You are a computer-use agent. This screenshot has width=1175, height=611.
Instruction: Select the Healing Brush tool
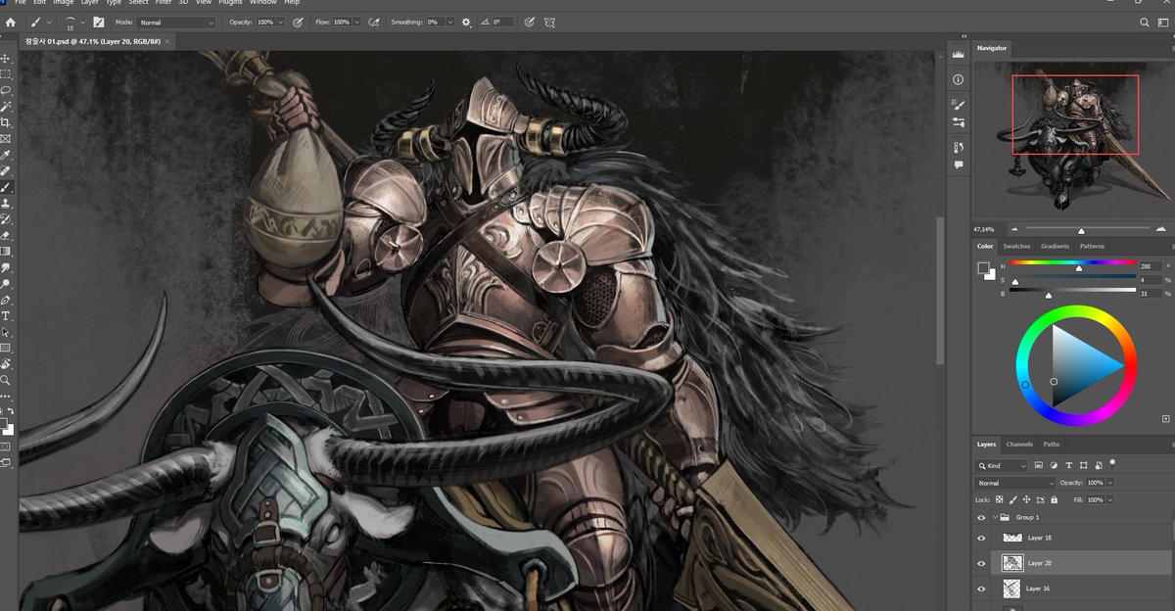[x=6, y=170]
